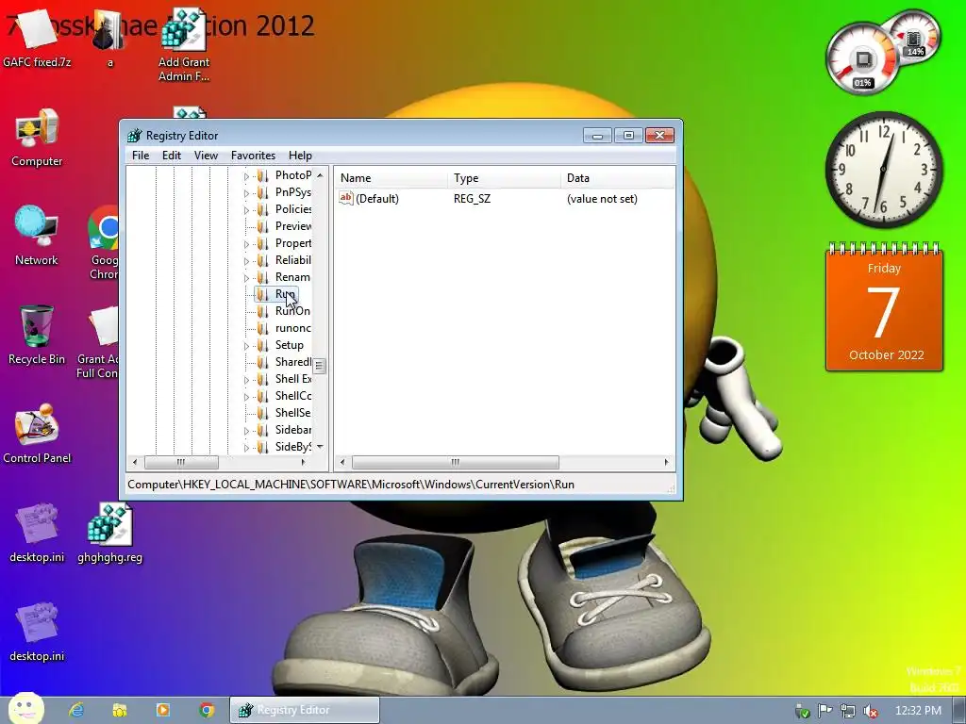This screenshot has height=724, width=966.
Task: Click the Name column header
Action: 391,178
